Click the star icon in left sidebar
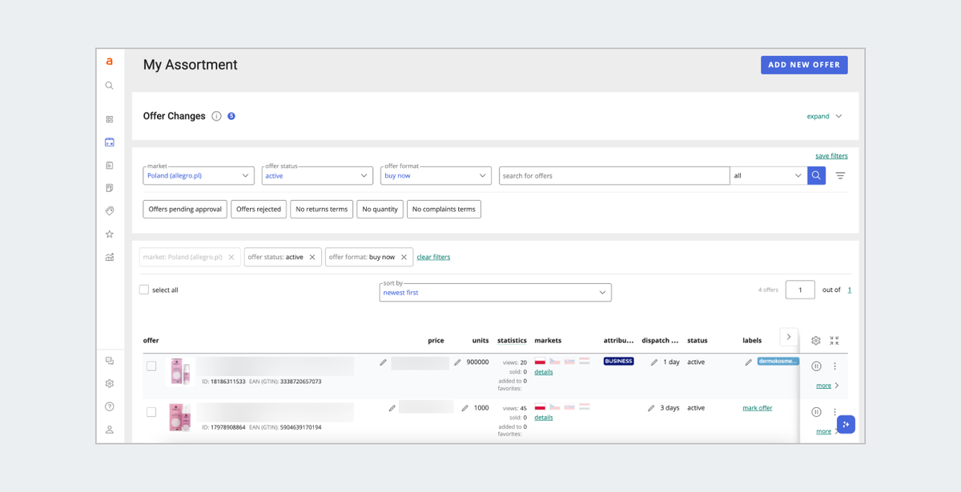 [x=110, y=234]
